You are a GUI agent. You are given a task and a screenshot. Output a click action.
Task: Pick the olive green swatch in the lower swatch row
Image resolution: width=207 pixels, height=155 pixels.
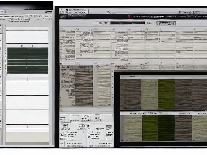[x=150, y=128]
